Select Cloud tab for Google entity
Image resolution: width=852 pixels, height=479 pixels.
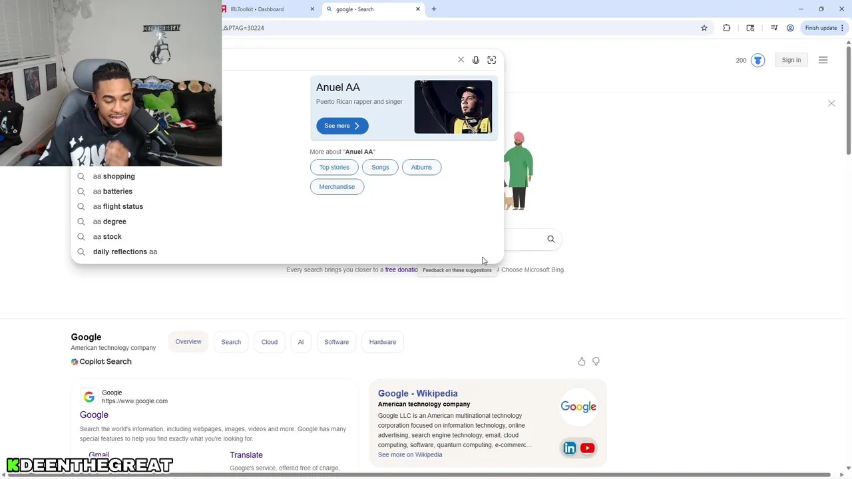coord(270,342)
